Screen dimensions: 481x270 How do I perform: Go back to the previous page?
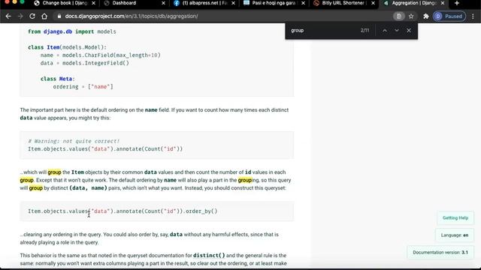point(8,16)
